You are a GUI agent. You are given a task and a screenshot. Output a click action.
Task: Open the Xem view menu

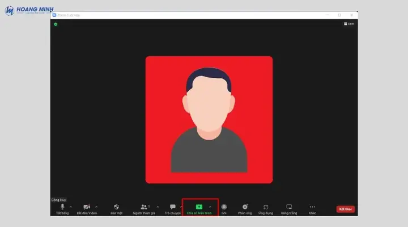[x=349, y=24]
